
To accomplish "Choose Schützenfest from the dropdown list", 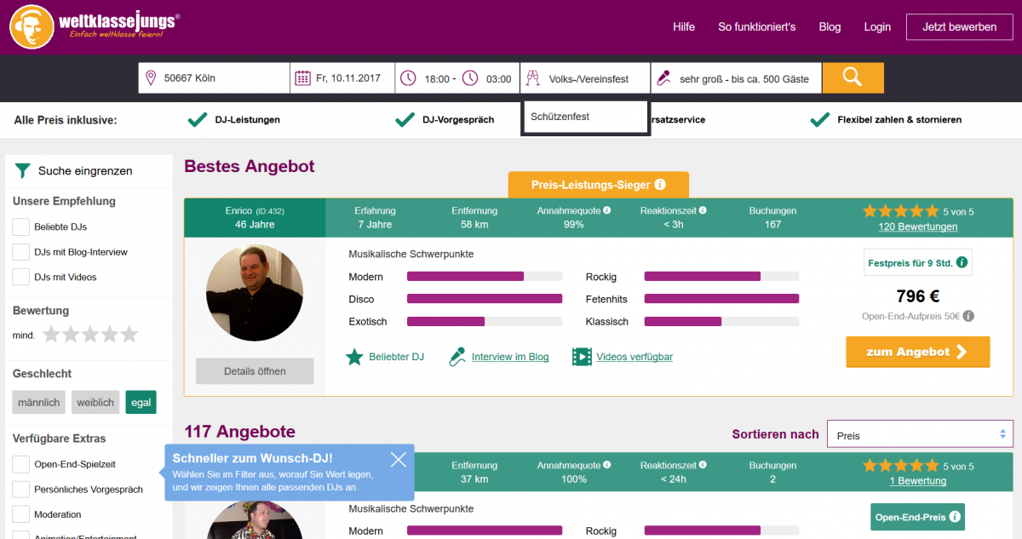I will coord(585,117).
